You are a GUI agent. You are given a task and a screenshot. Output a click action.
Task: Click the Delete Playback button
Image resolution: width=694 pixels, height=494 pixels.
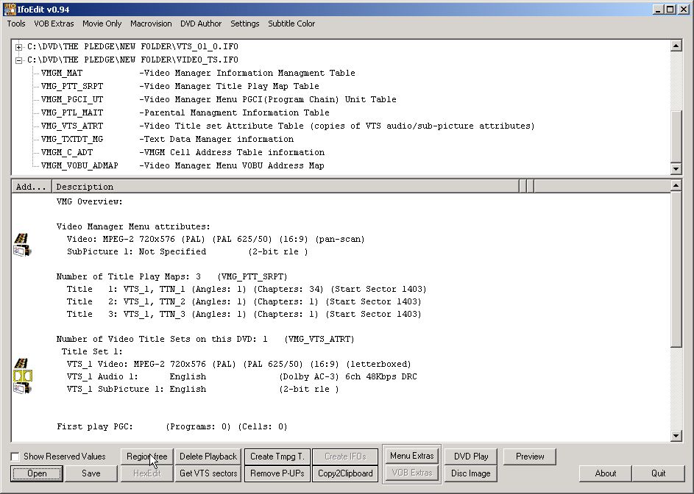point(208,457)
